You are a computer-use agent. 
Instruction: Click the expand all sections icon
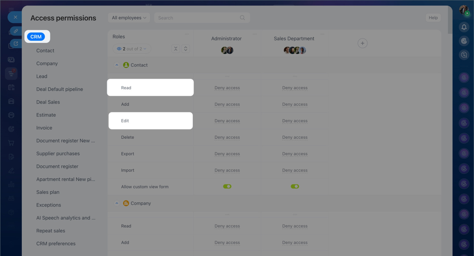pos(186,49)
